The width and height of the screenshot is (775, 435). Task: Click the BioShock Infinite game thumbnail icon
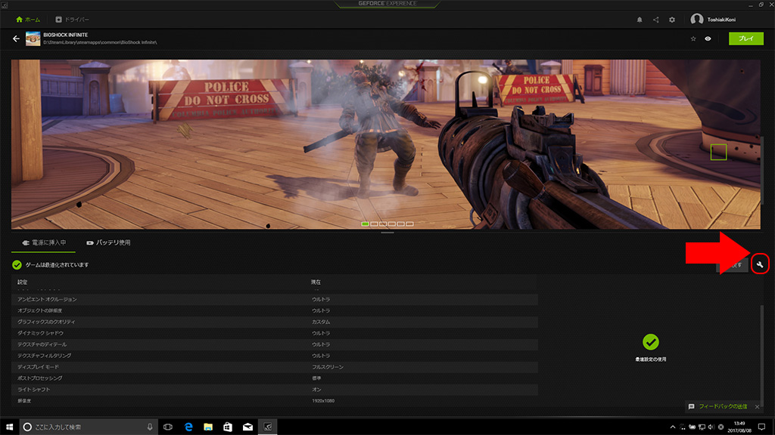[x=33, y=39]
